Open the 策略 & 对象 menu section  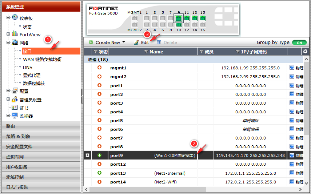tap(41, 136)
